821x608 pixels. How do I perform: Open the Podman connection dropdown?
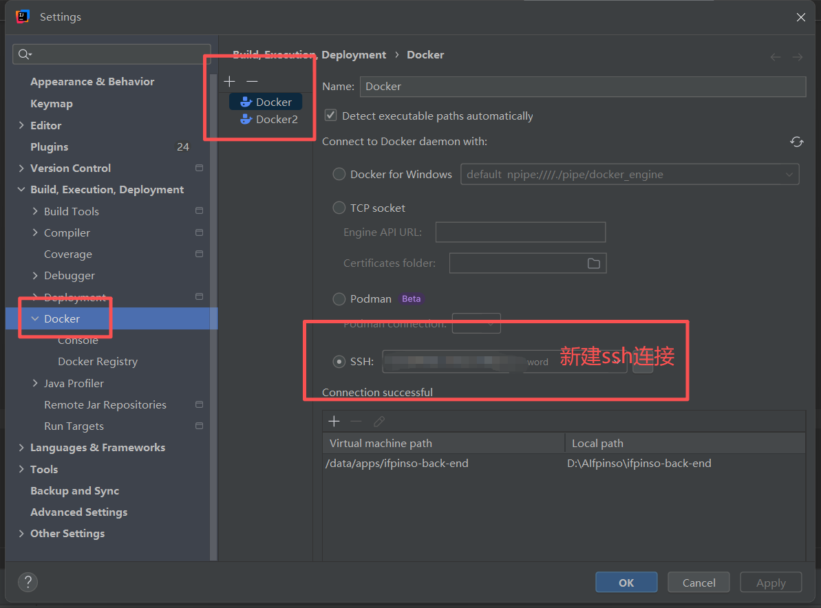coord(476,323)
